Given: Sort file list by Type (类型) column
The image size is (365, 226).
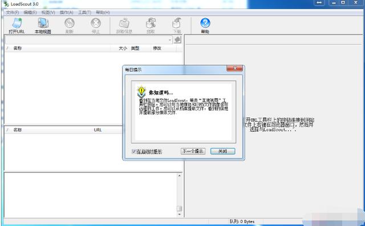Looking at the screenshot, I should (x=135, y=49).
